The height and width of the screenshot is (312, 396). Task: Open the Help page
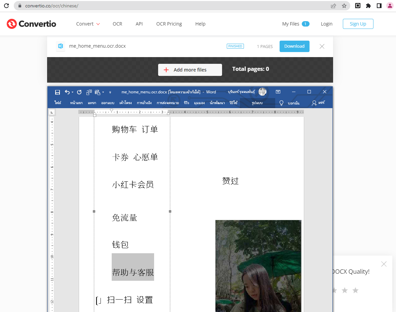click(200, 24)
